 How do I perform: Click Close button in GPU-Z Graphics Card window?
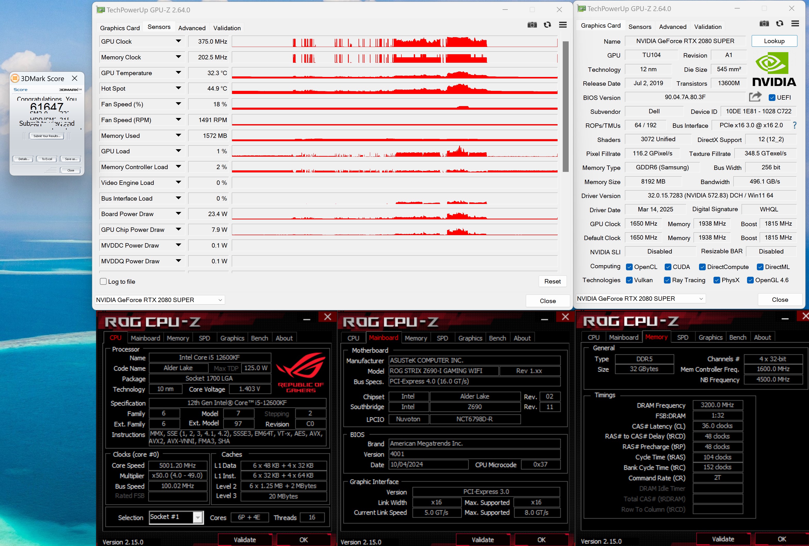780,299
